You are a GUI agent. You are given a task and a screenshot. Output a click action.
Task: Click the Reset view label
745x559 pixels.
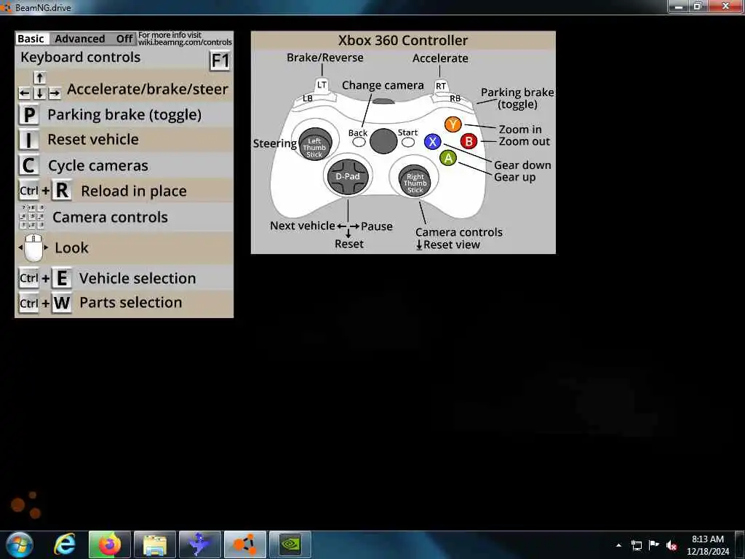(451, 245)
